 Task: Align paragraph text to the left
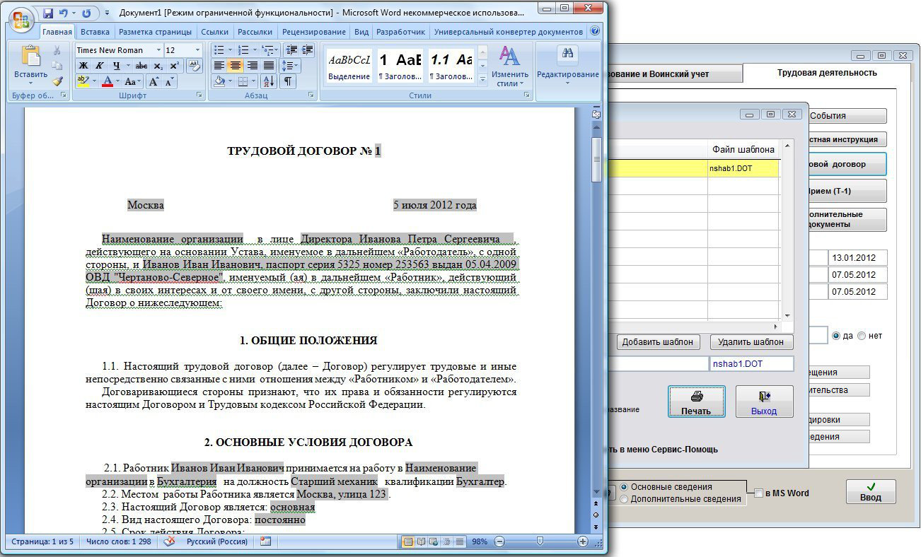[x=219, y=66]
